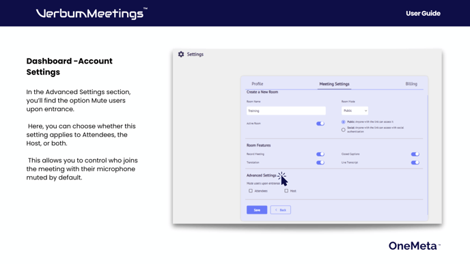Select the Social authentication radio button
The height and width of the screenshot is (264, 470).
(x=343, y=130)
